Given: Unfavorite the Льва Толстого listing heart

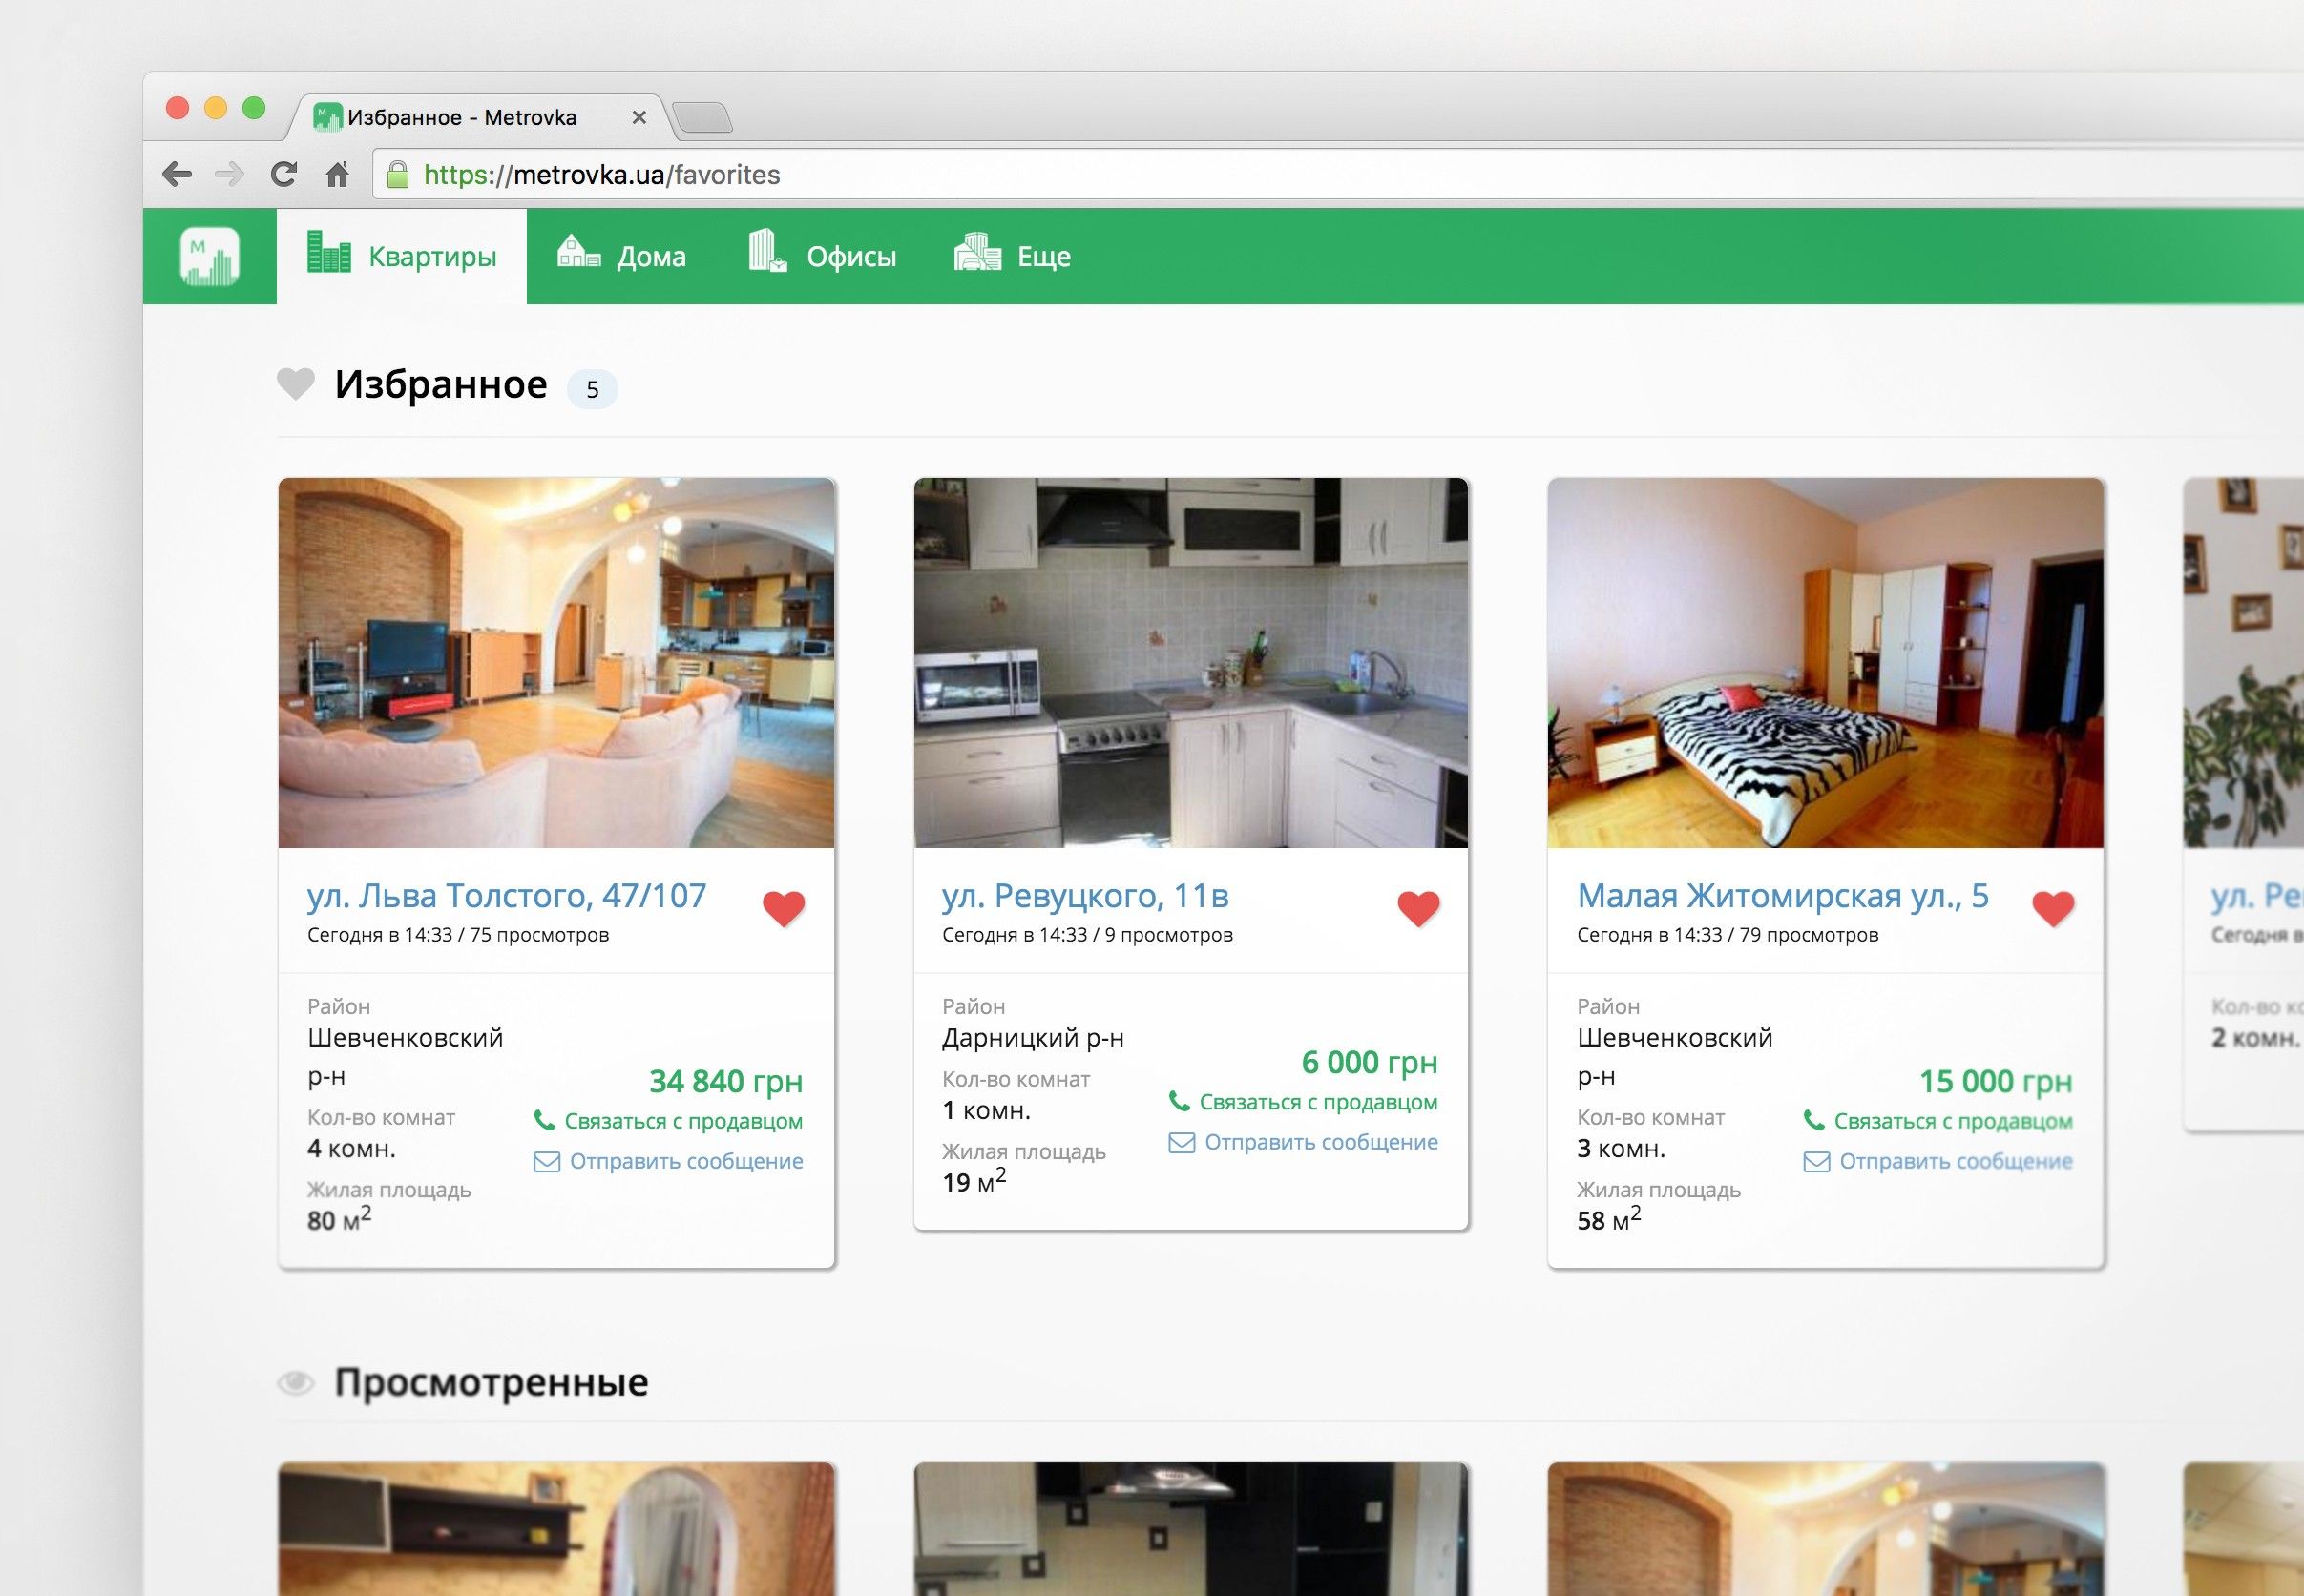Looking at the screenshot, I should point(784,908).
